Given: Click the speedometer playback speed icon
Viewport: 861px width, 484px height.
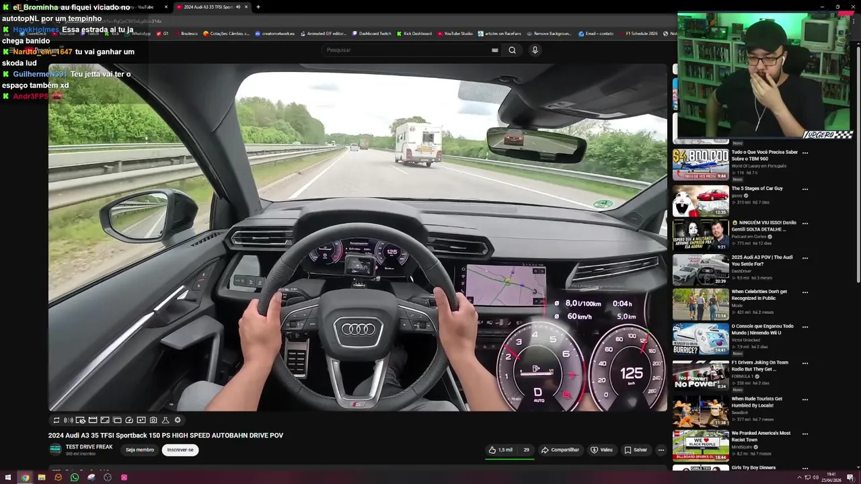Looking at the screenshot, I should (129, 420).
